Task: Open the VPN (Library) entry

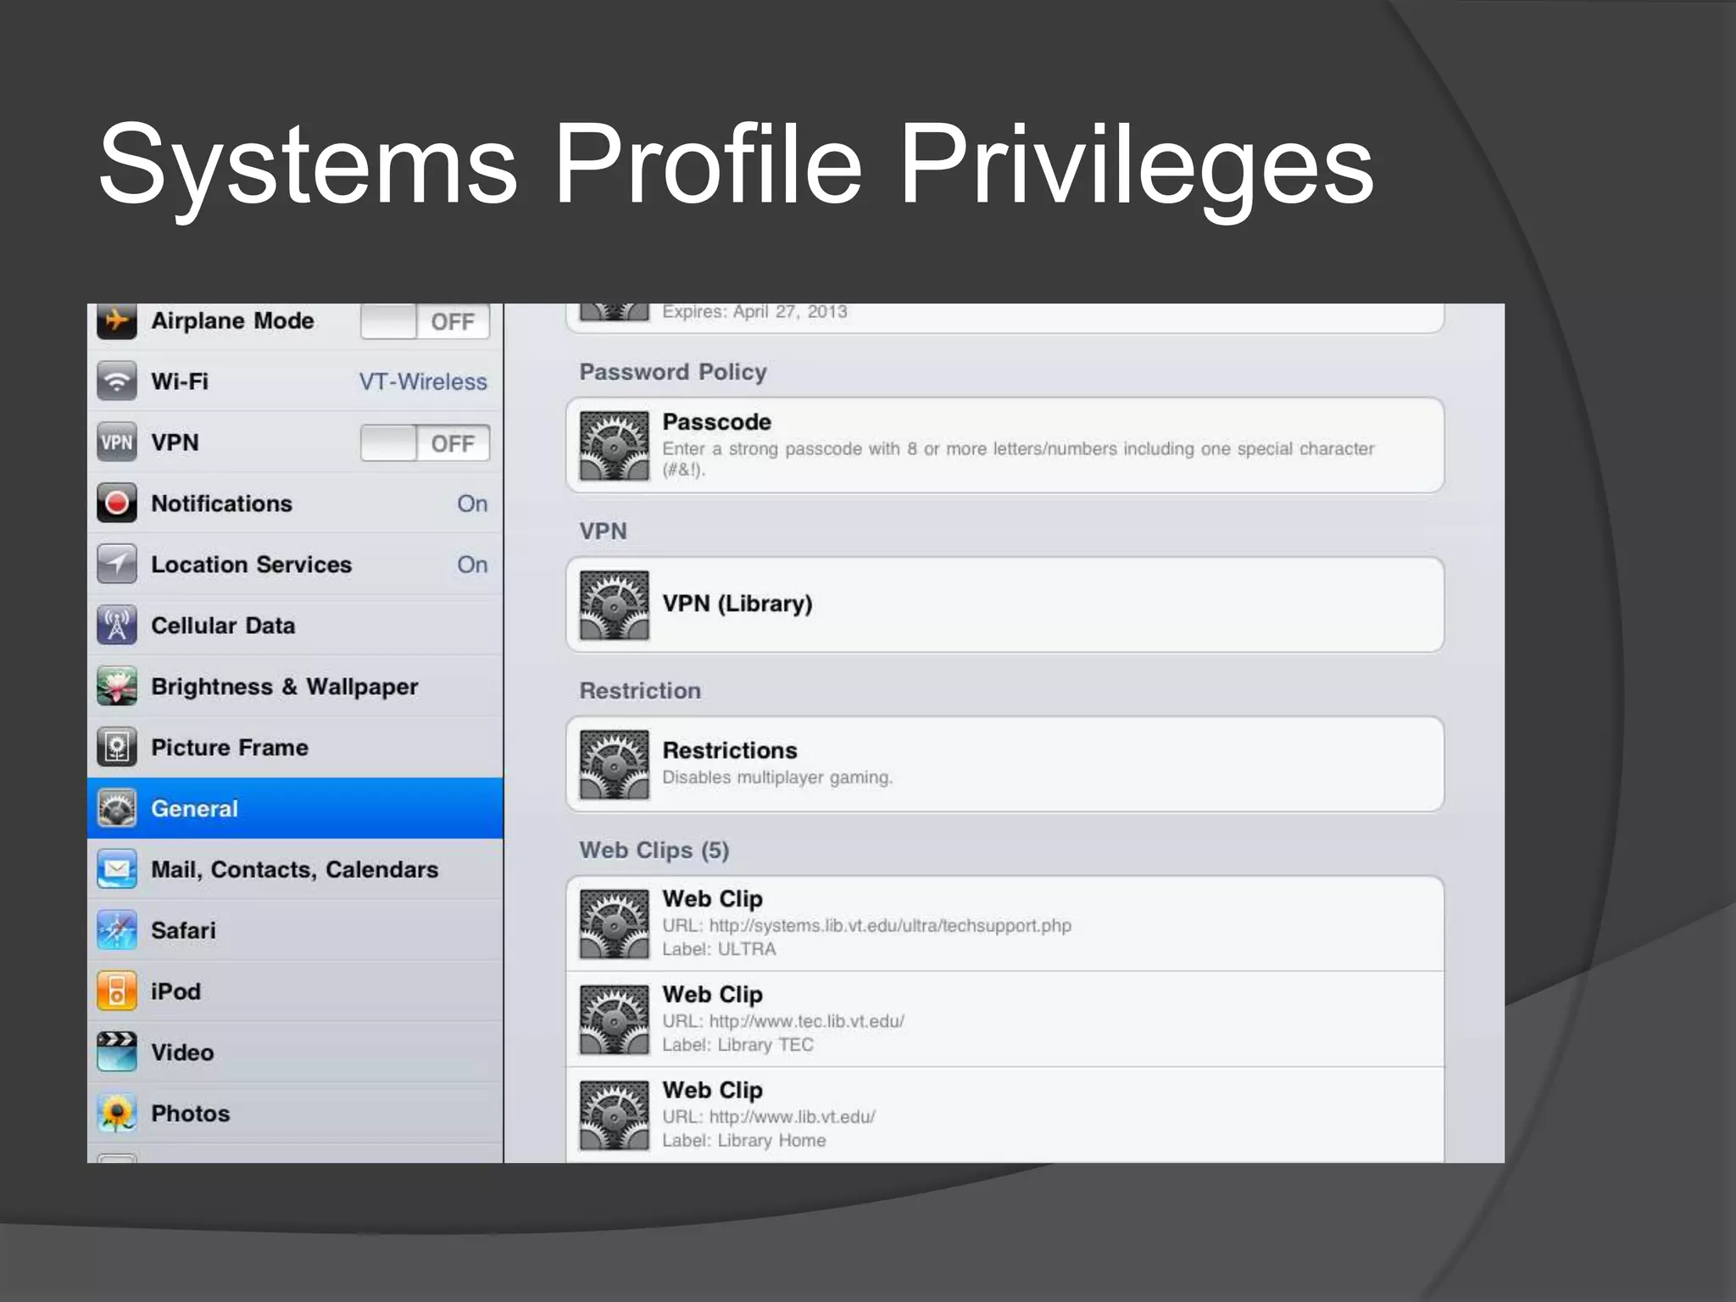Action: [1005, 604]
